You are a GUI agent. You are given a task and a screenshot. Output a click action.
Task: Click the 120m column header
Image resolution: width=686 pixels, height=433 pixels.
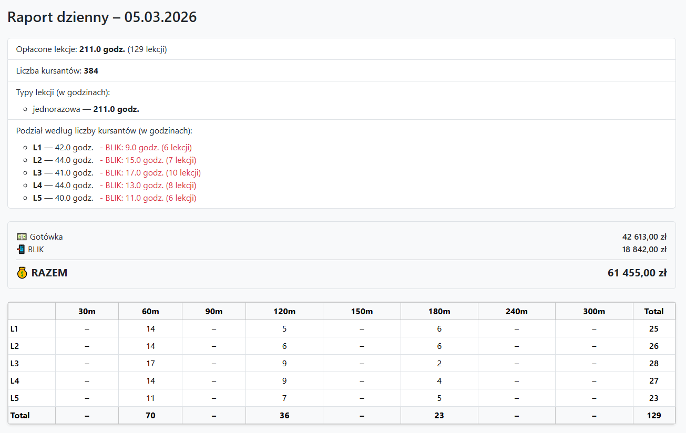click(284, 312)
